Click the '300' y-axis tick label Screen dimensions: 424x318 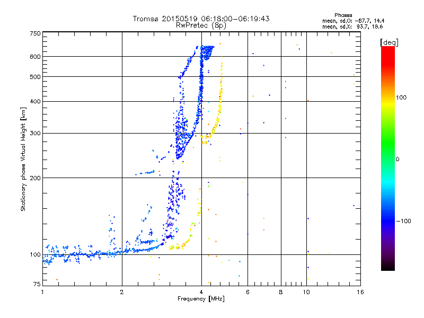(35, 134)
